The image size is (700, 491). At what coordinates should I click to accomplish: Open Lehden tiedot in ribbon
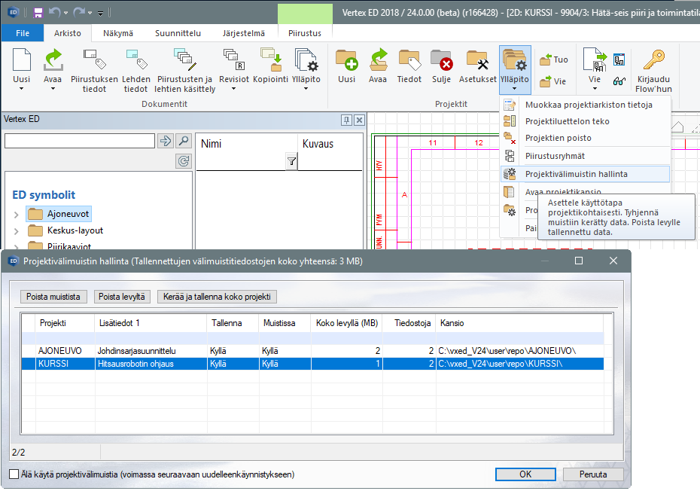136,60
